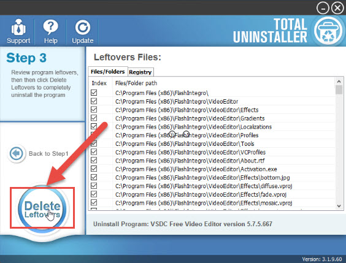Select the VideoEditor\VCProfiles path
The height and width of the screenshot is (263, 346).
point(190,152)
